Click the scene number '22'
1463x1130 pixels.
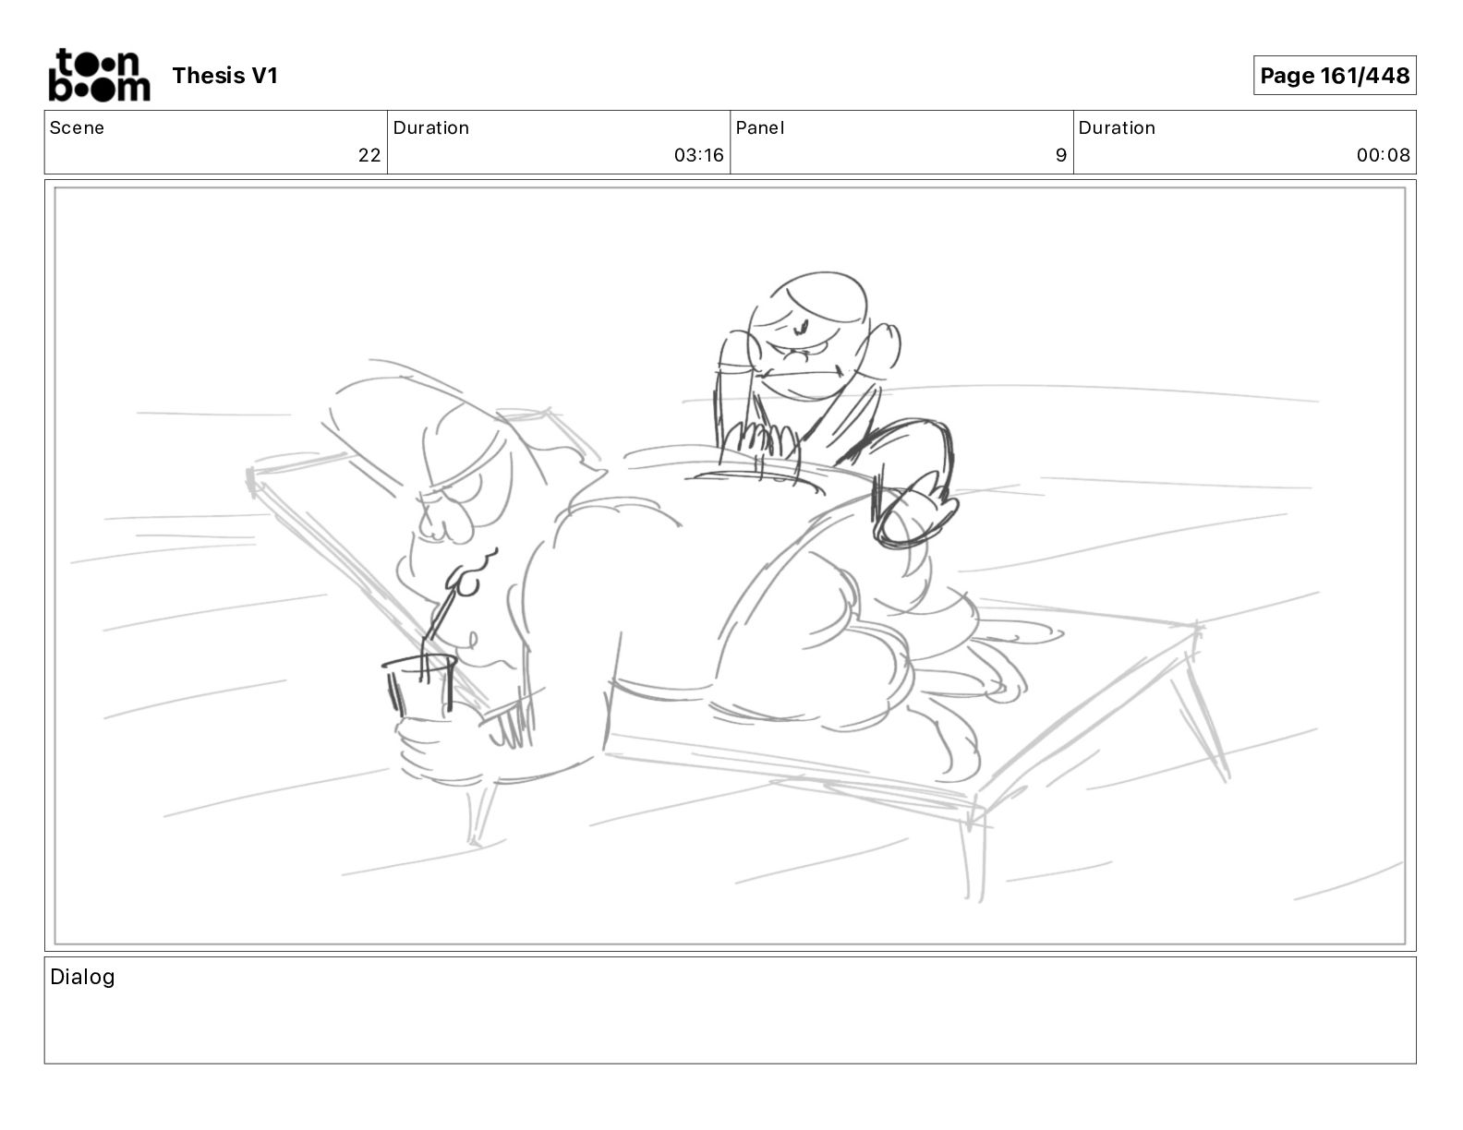pyautogui.click(x=369, y=155)
